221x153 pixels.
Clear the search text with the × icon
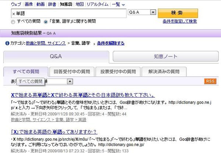(x=14, y=13)
